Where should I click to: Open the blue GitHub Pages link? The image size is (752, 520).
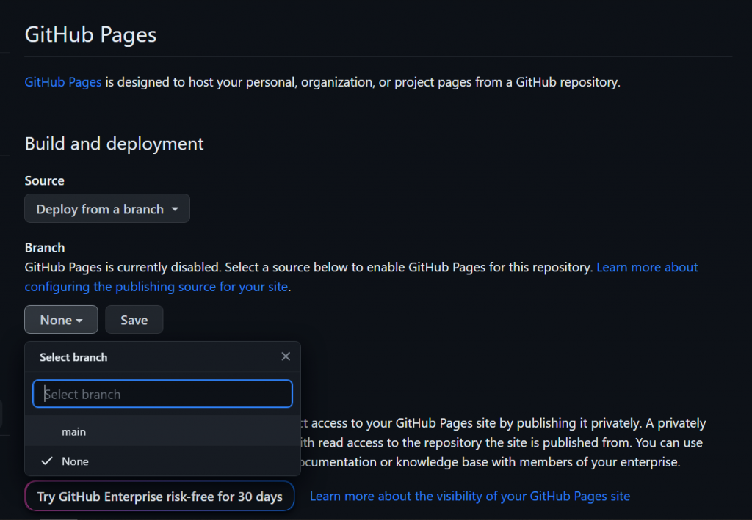pyautogui.click(x=63, y=82)
